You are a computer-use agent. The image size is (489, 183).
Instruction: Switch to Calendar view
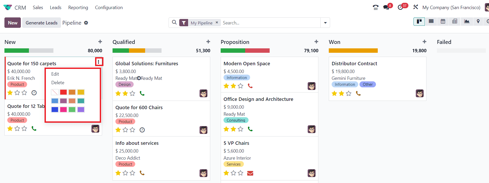coord(443,22)
